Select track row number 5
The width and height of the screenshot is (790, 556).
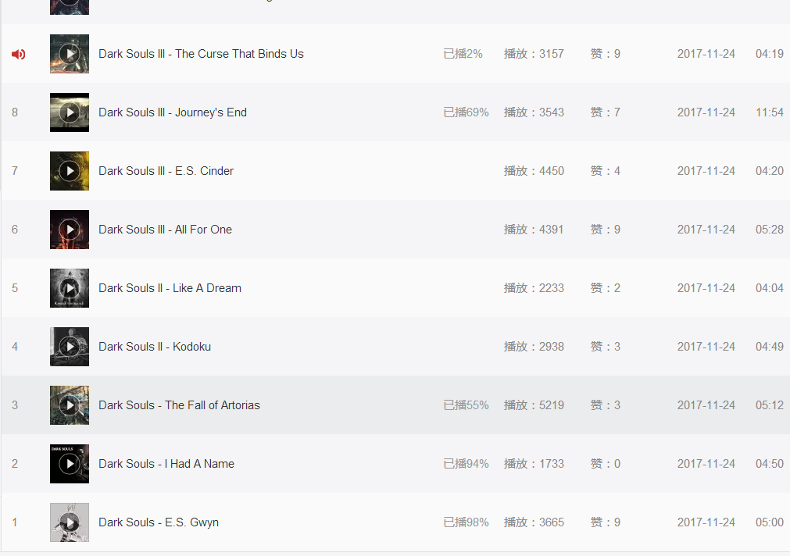point(395,288)
